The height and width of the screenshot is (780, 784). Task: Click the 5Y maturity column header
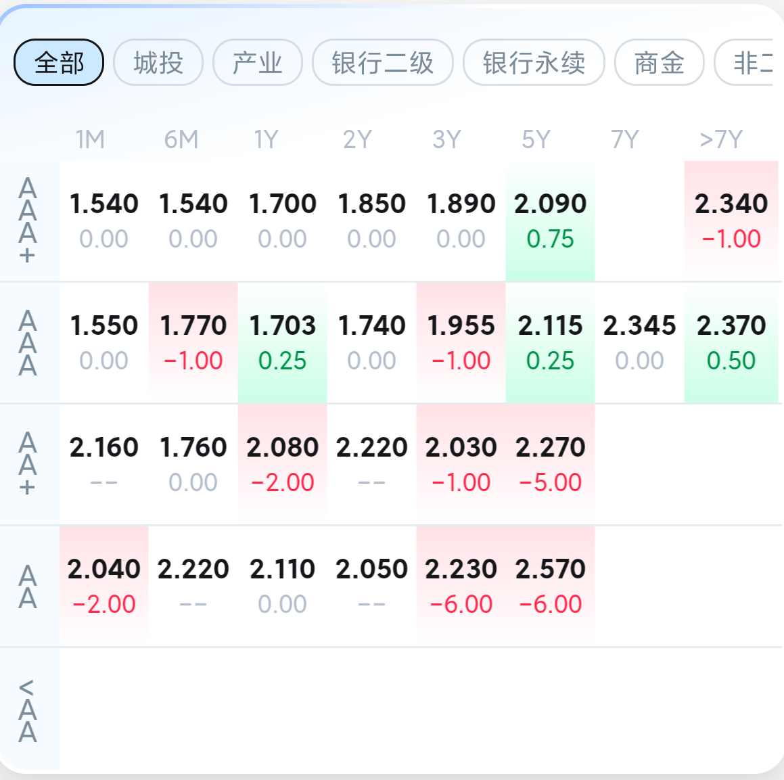click(536, 140)
